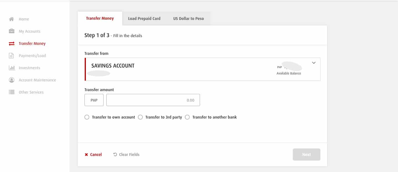Image resolution: width=398 pixels, height=172 pixels.
Task: Expand the Transfer from account chevron
Action: point(314,63)
